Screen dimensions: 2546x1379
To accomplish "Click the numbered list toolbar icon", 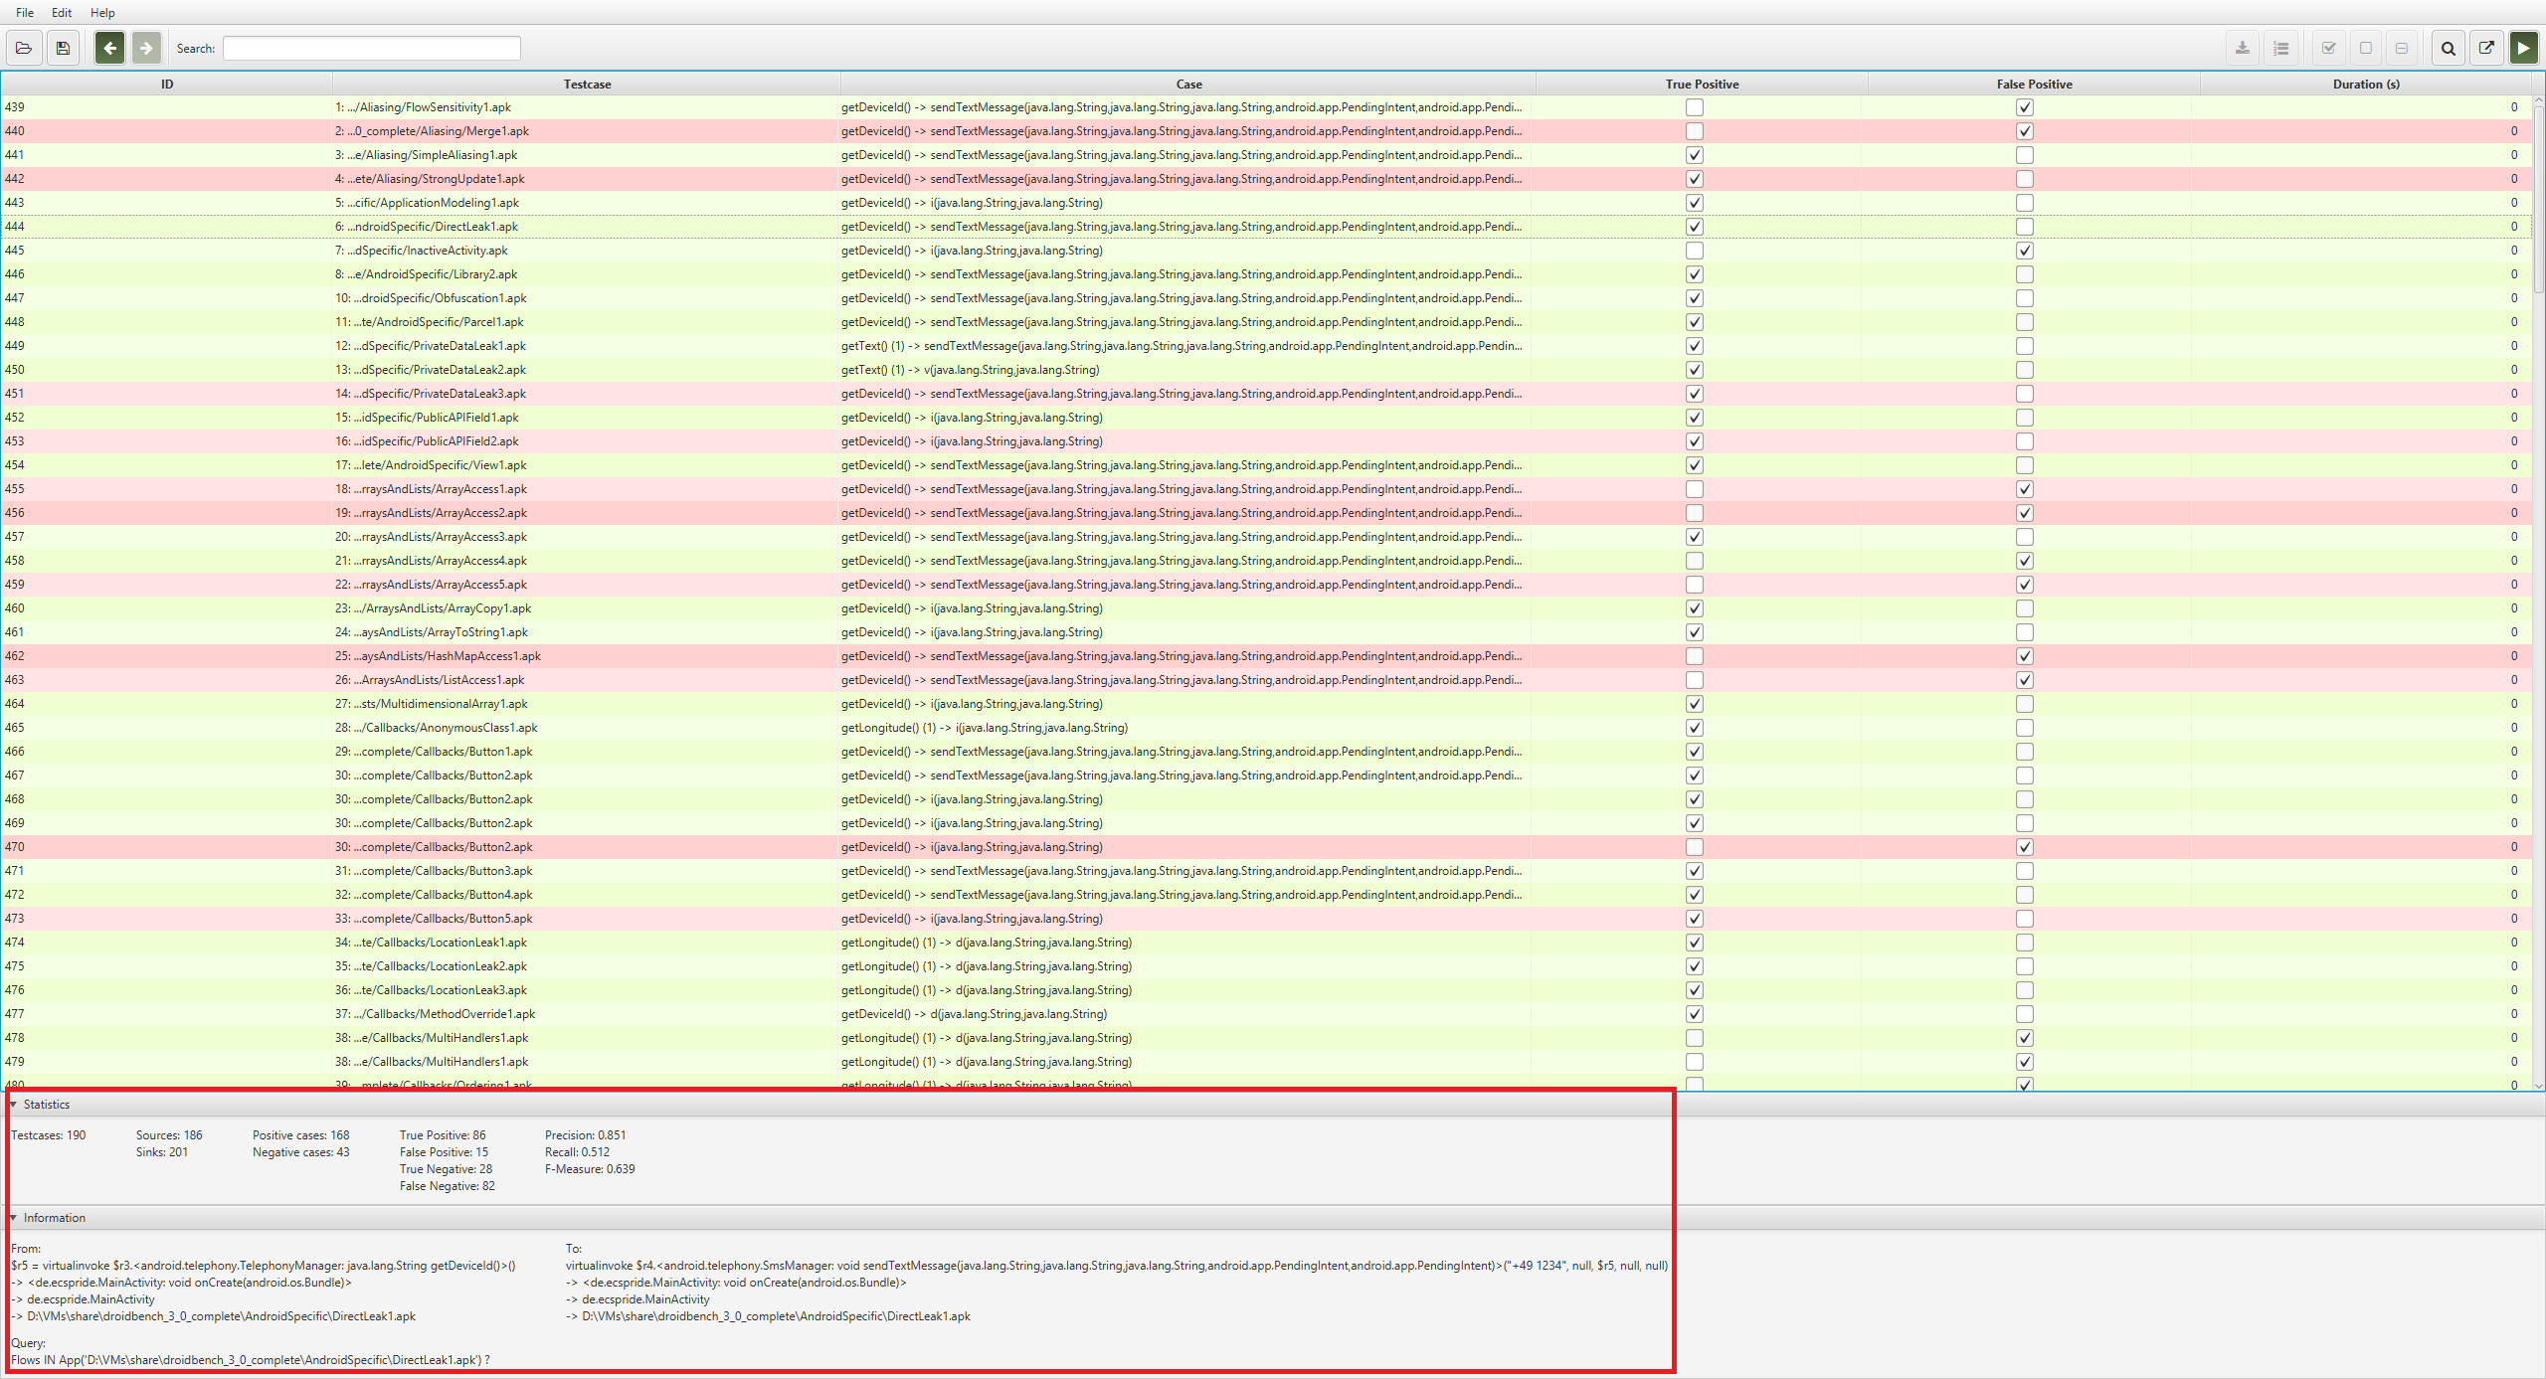I will pyautogui.click(x=2281, y=48).
